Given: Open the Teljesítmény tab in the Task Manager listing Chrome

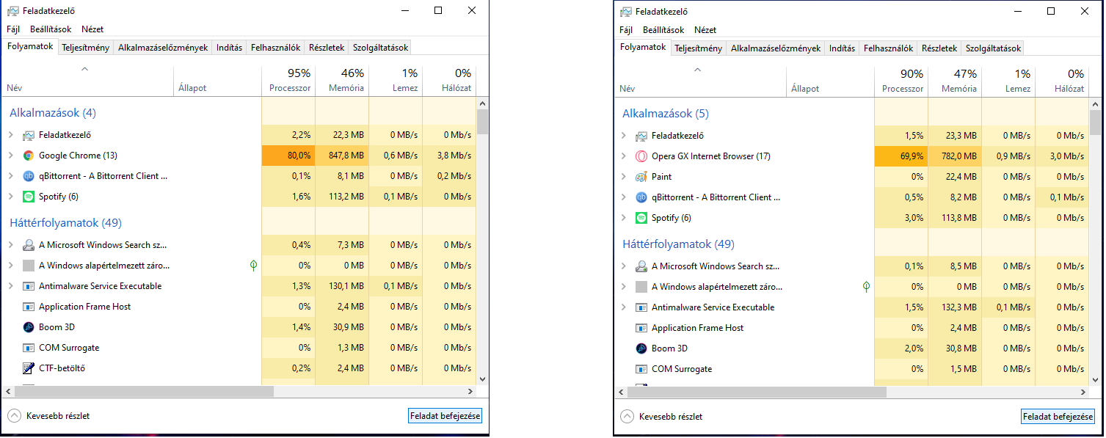Looking at the screenshot, I should (86, 48).
